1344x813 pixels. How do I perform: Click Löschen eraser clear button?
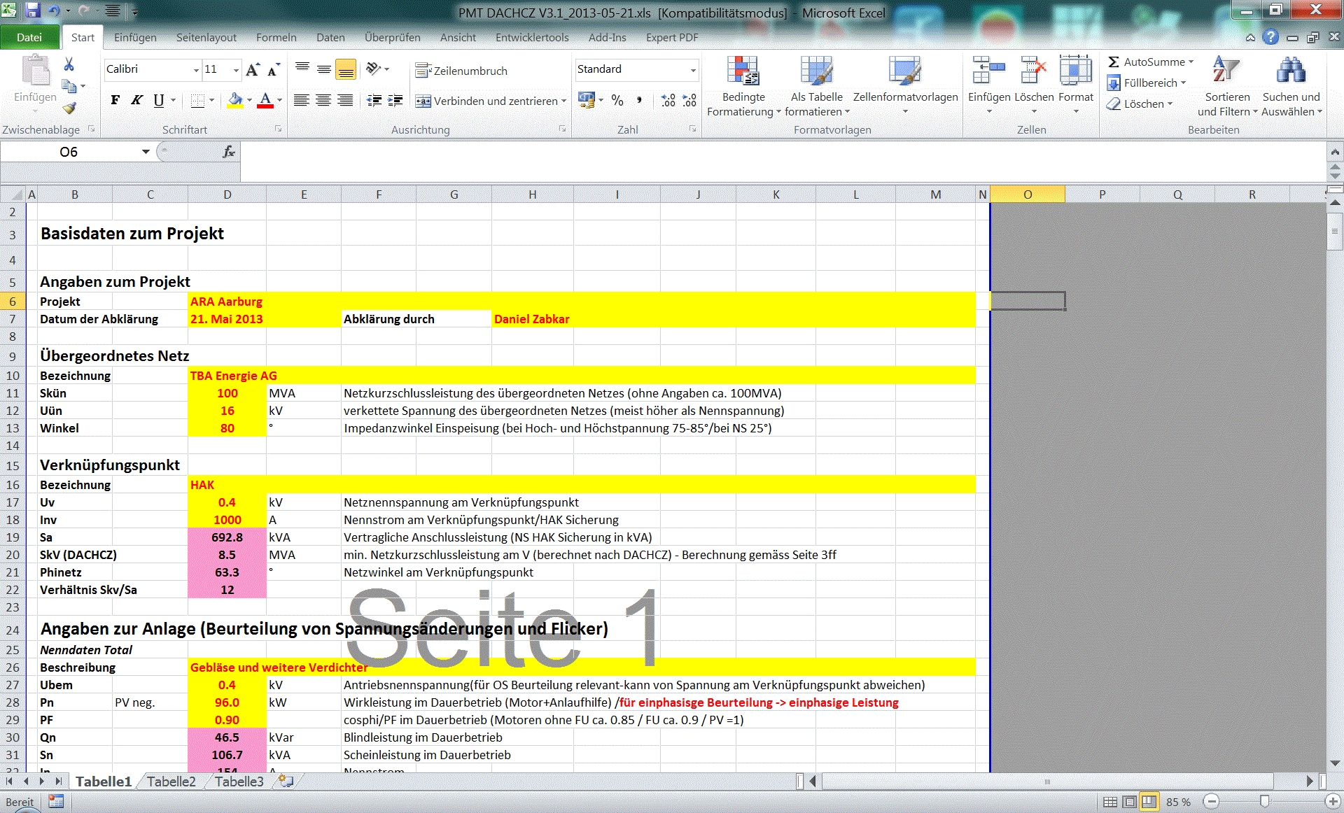pos(1138,104)
